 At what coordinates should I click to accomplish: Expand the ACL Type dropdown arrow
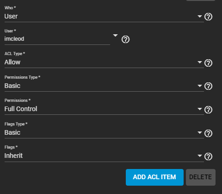(200, 62)
